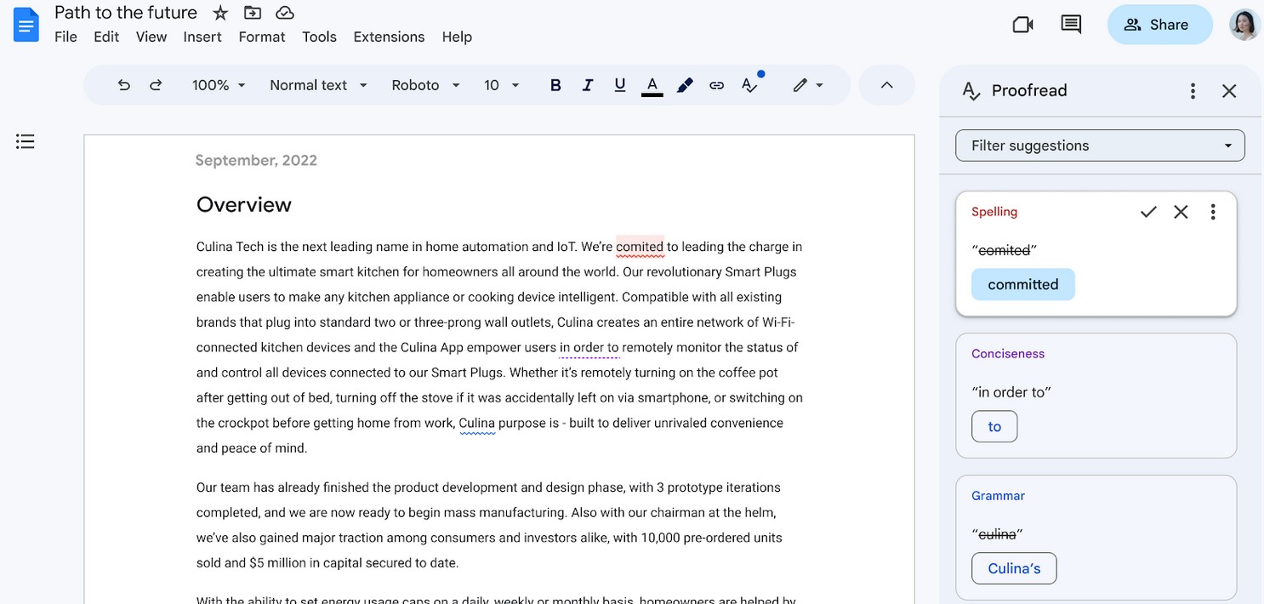The image size is (1264, 604).
Task: Open more options on the Spelling card
Action: coord(1213,212)
